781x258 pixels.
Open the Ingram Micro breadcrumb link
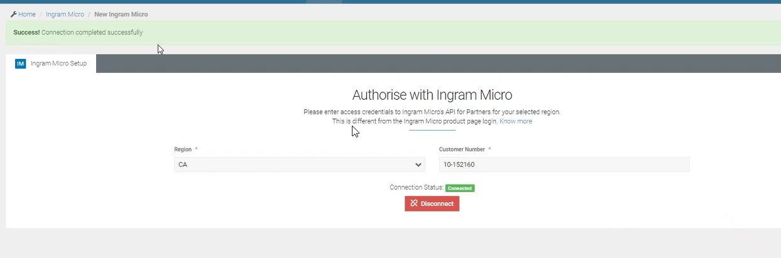[x=65, y=14]
